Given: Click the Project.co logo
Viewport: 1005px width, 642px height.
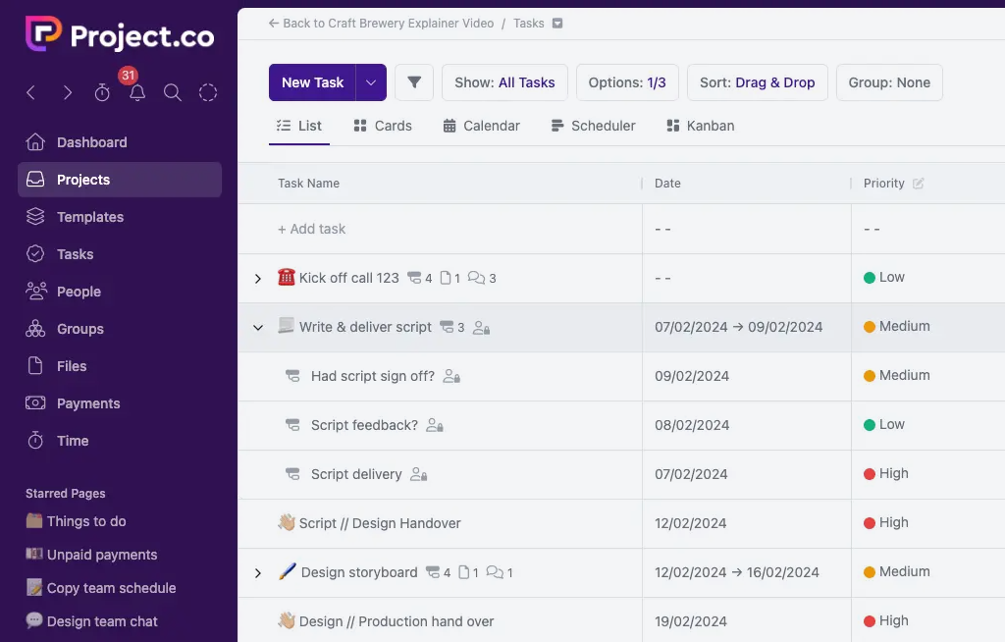Looking at the screenshot, I should click(x=120, y=34).
